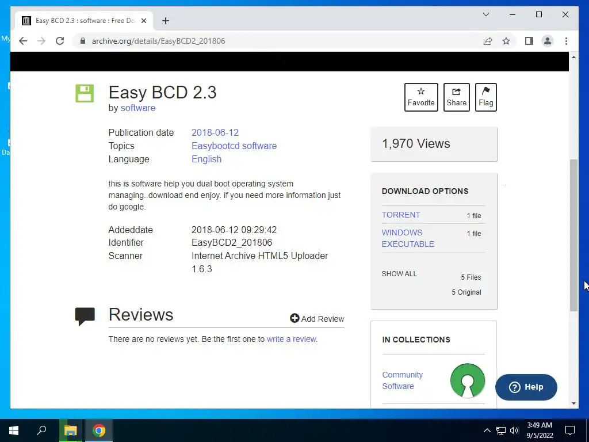Click the Chrome taskbar icon
Screen dimensions: 589x442
(x=99, y=430)
